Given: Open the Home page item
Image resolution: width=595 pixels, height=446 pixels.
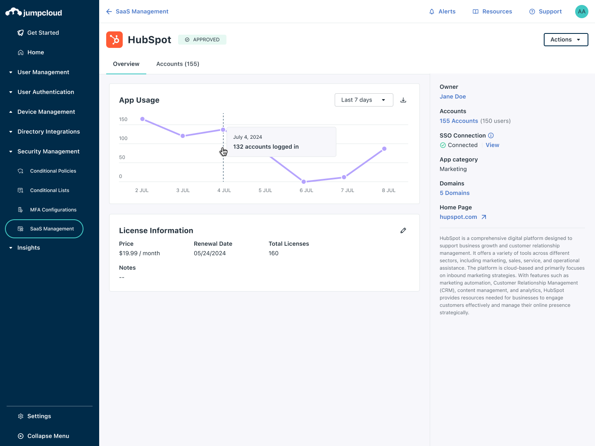Looking at the screenshot, I should pos(36,52).
